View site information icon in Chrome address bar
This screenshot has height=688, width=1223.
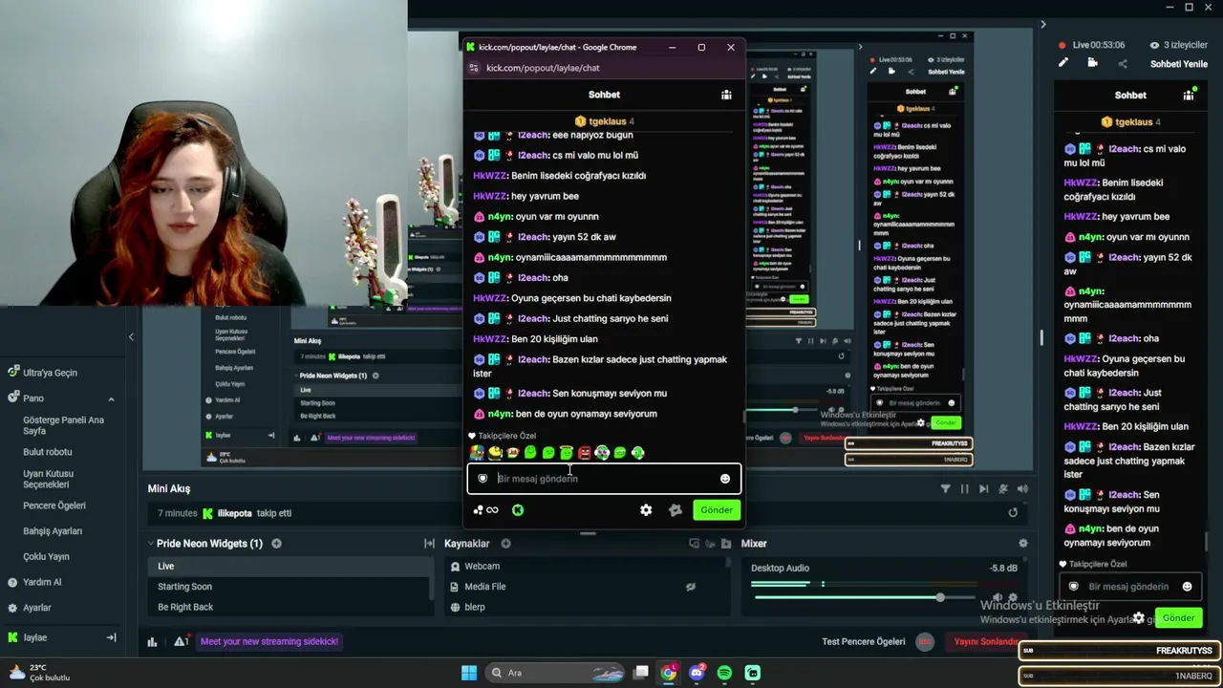point(472,68)
